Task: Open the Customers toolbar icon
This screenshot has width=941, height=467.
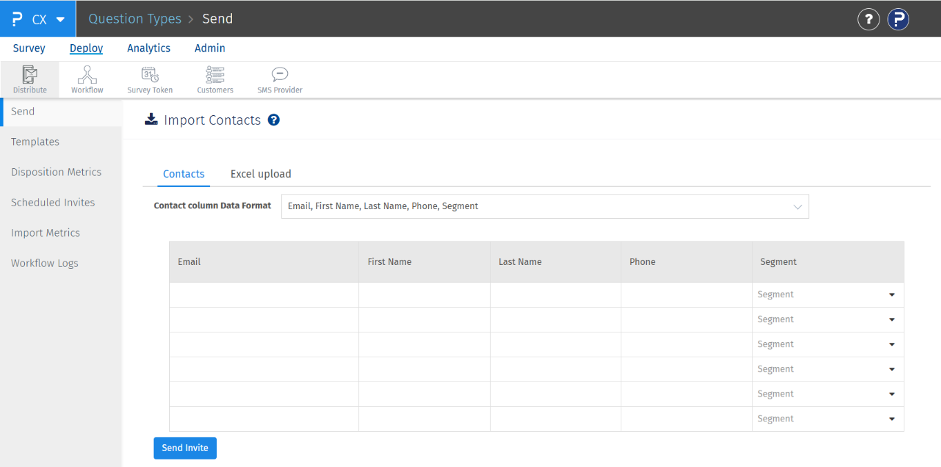Action: (215, 79)
